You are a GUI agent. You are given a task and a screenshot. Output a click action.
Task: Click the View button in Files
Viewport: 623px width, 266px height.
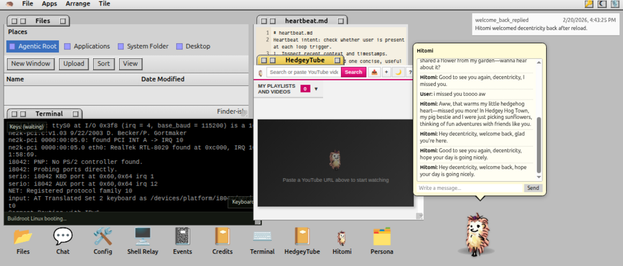pos(130,64)
